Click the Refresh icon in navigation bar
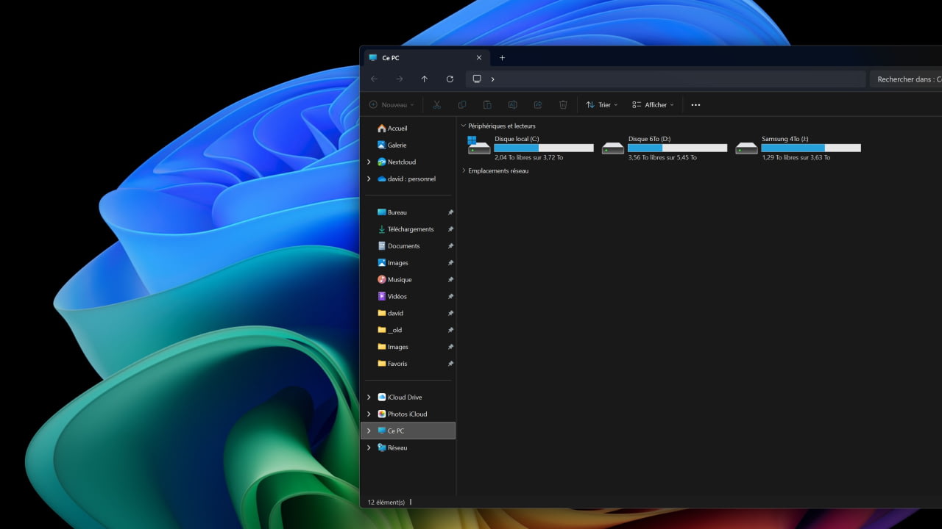Screen dimensions: 942x529 tap(450, 79)
